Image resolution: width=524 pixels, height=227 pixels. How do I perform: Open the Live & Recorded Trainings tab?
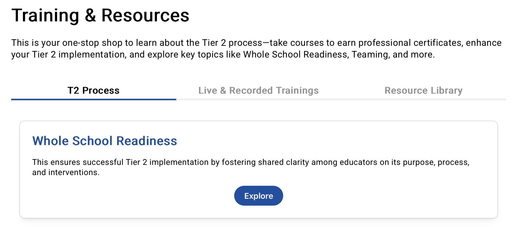point(258,91)
